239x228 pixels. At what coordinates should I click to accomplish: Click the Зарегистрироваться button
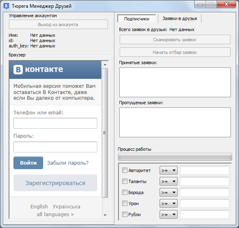[x=55, y=183]
